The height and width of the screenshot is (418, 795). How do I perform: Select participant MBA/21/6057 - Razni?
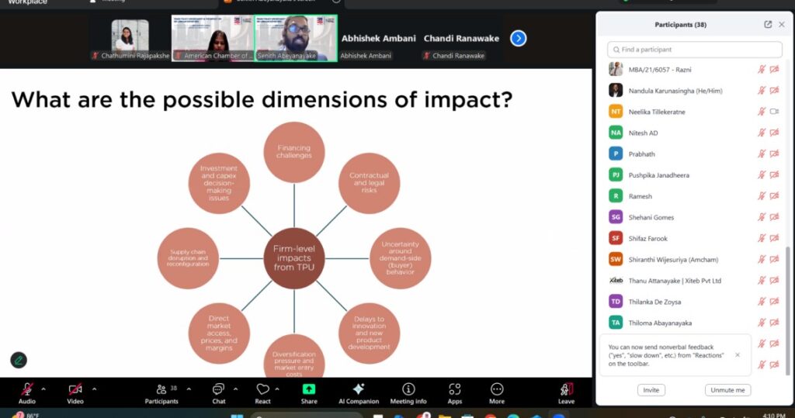693,70
